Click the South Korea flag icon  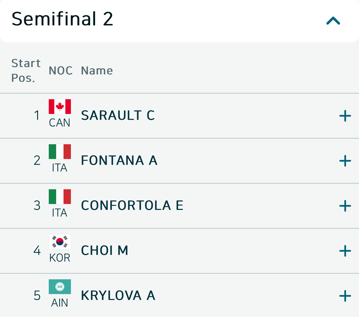[60, 242]
